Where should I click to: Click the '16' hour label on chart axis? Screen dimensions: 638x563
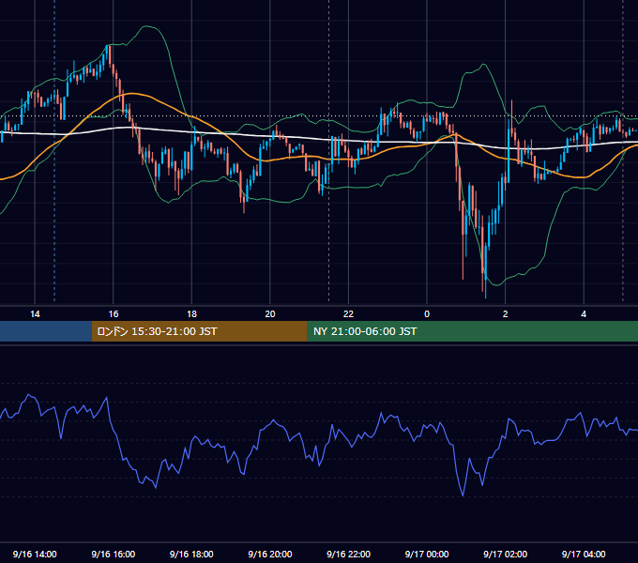tap(114, 314)
